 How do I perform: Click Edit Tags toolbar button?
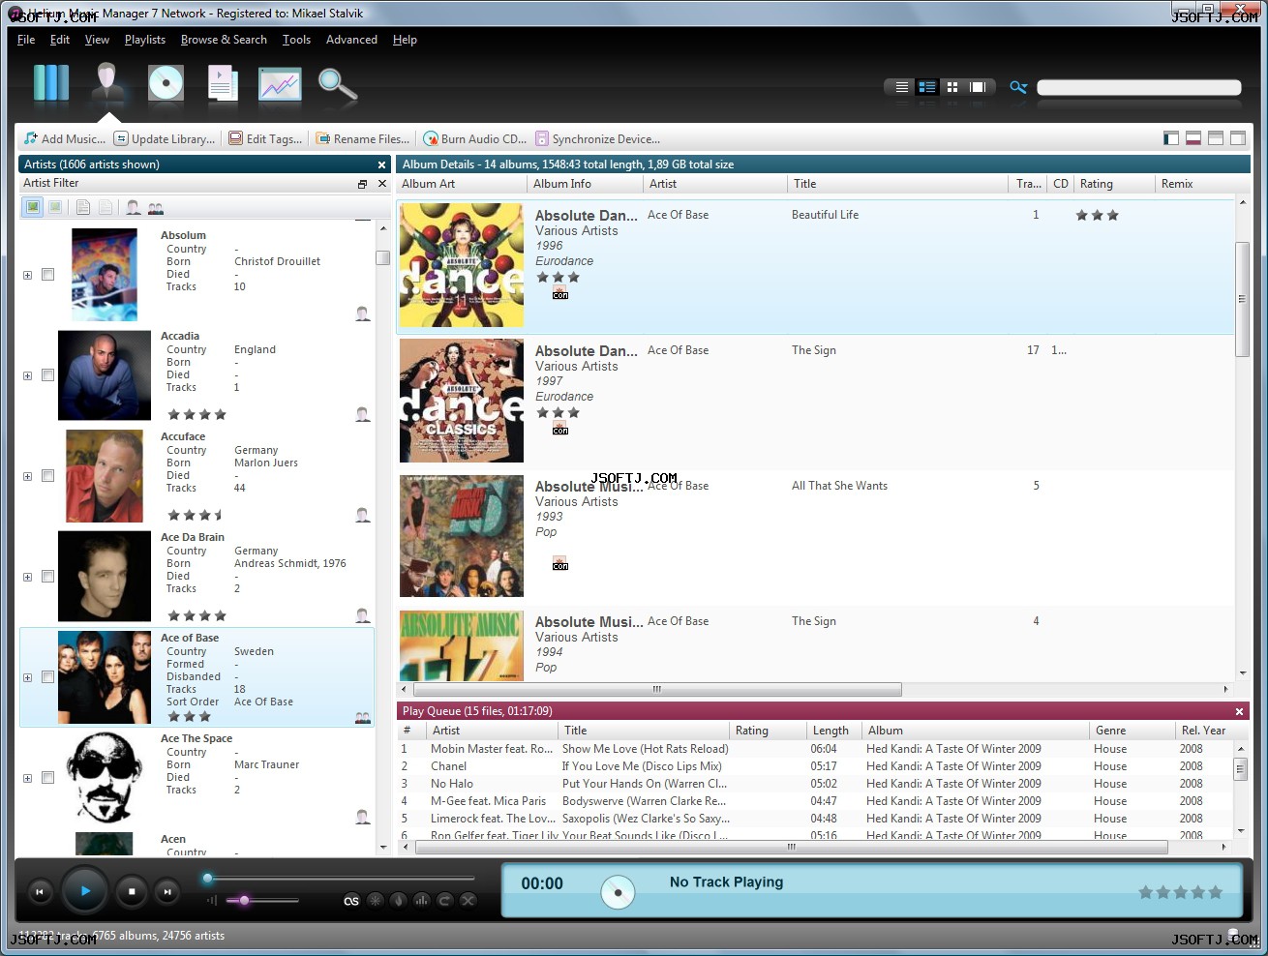tap(266, 138)
